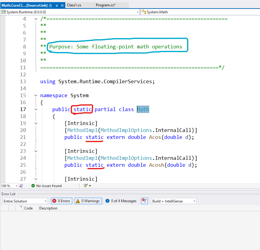Image resolution: width=260 pixels, height=250 pixels.
Task: Click the [Intrinsic] attribute on line 27
Action: pos(81,179)
